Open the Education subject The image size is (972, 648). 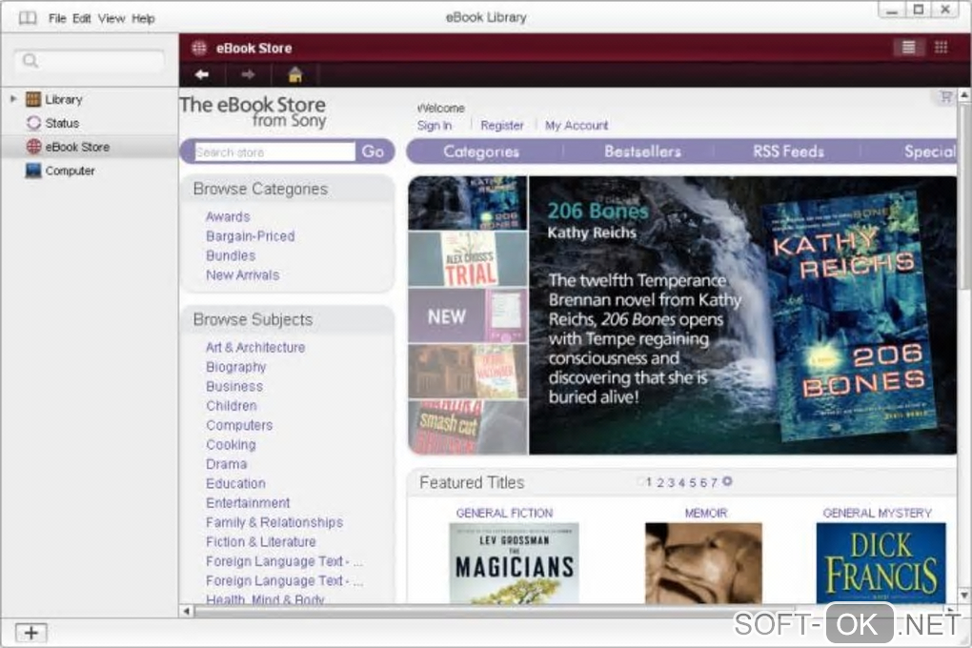click(235, 483)
